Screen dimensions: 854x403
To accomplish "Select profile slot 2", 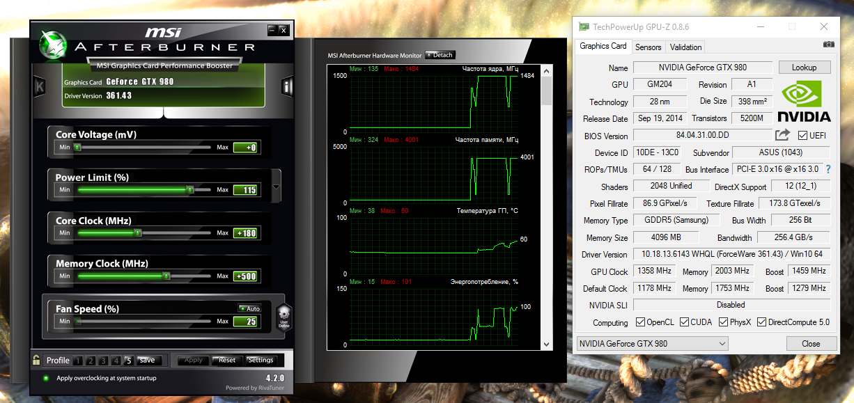I will [x=91, y=361].
